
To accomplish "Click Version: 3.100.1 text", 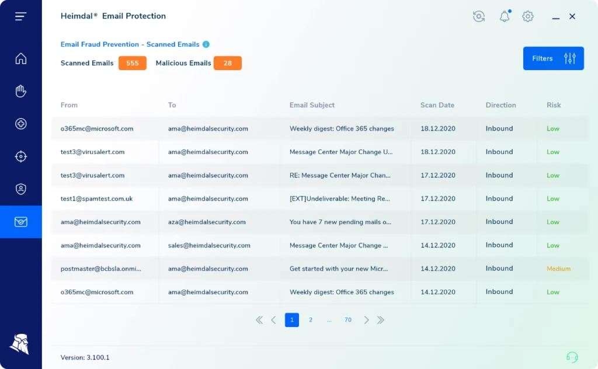I will click(85, 357).
